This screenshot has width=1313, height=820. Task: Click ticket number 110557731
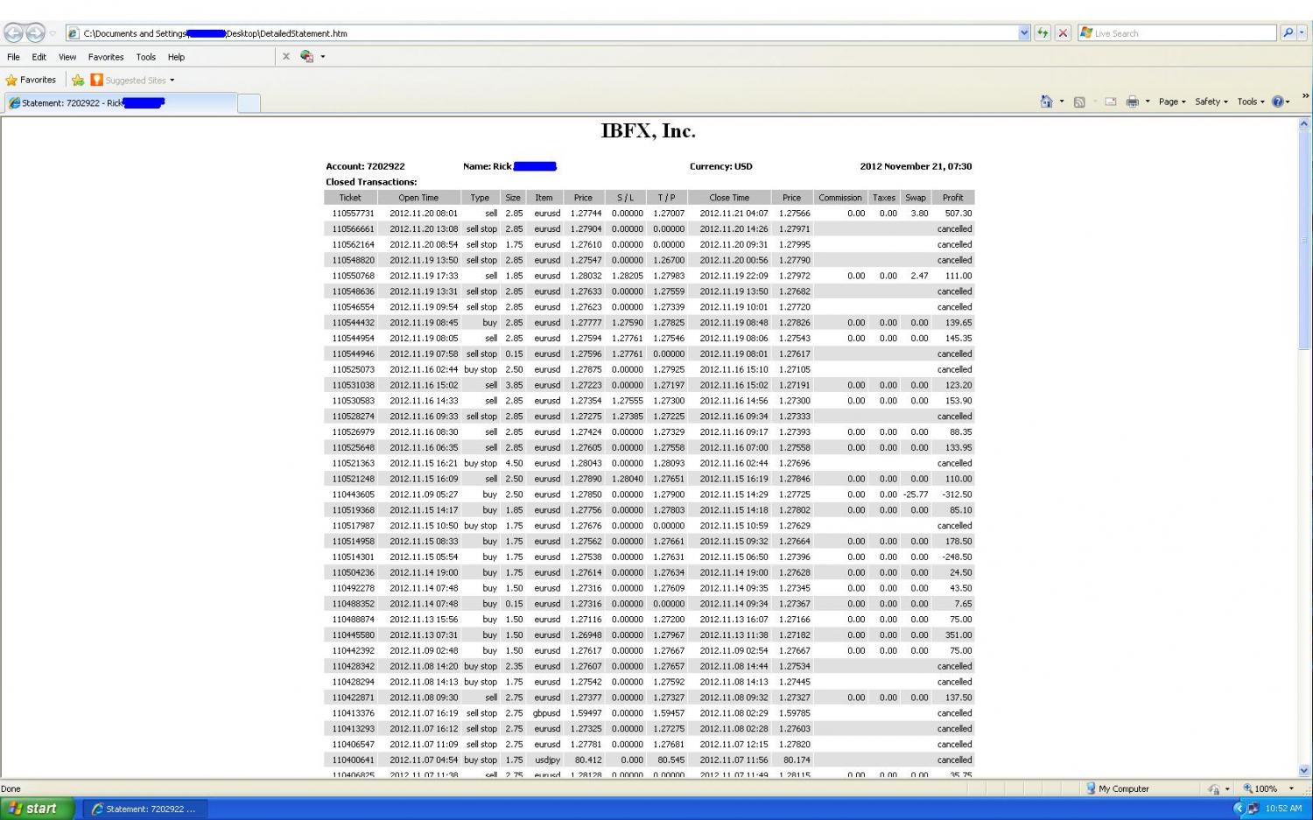click(353, 214)
